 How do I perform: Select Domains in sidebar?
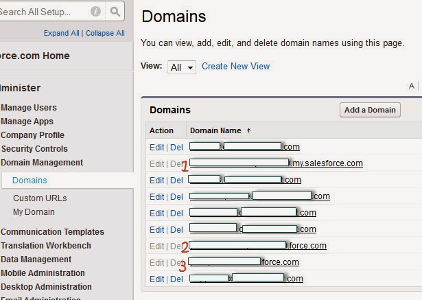[30, 181]
